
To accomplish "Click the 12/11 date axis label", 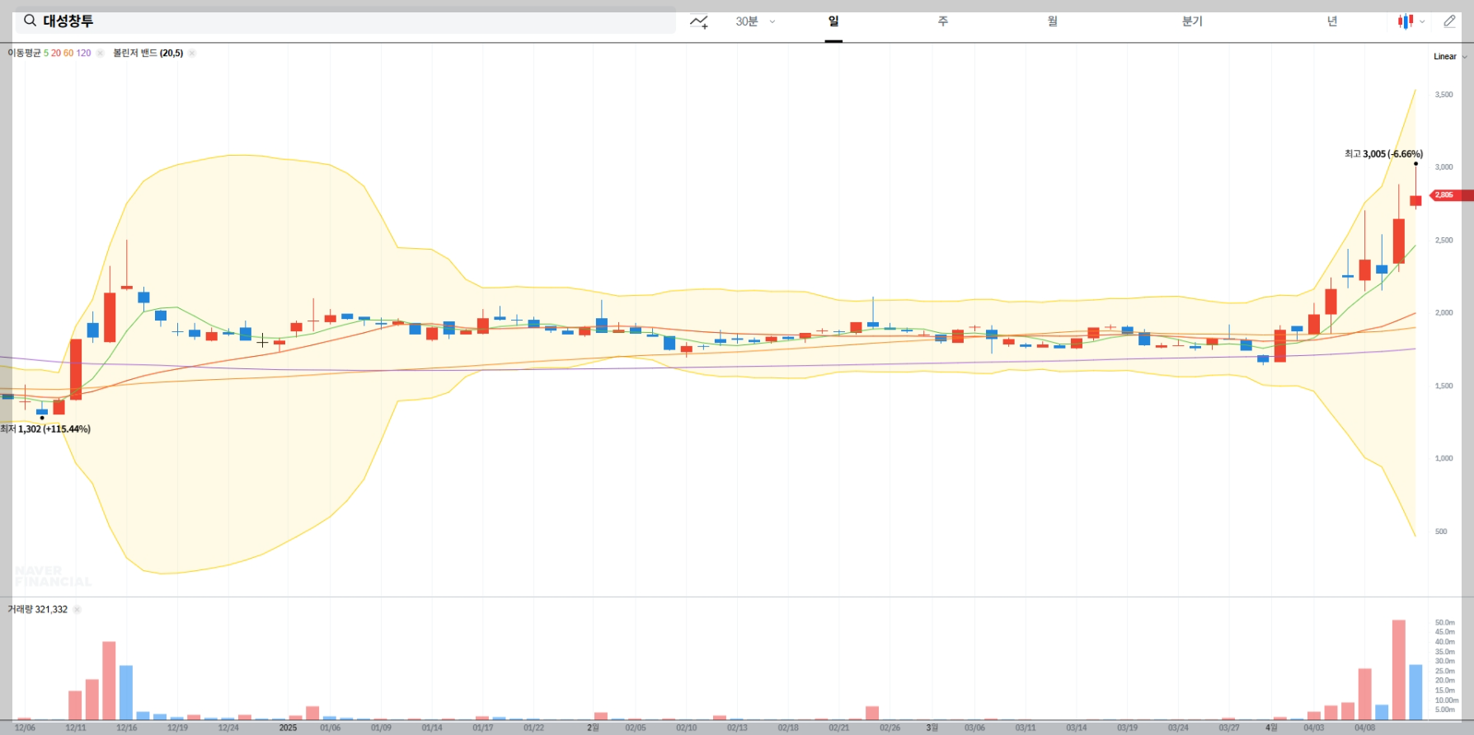I will (76, 728).
